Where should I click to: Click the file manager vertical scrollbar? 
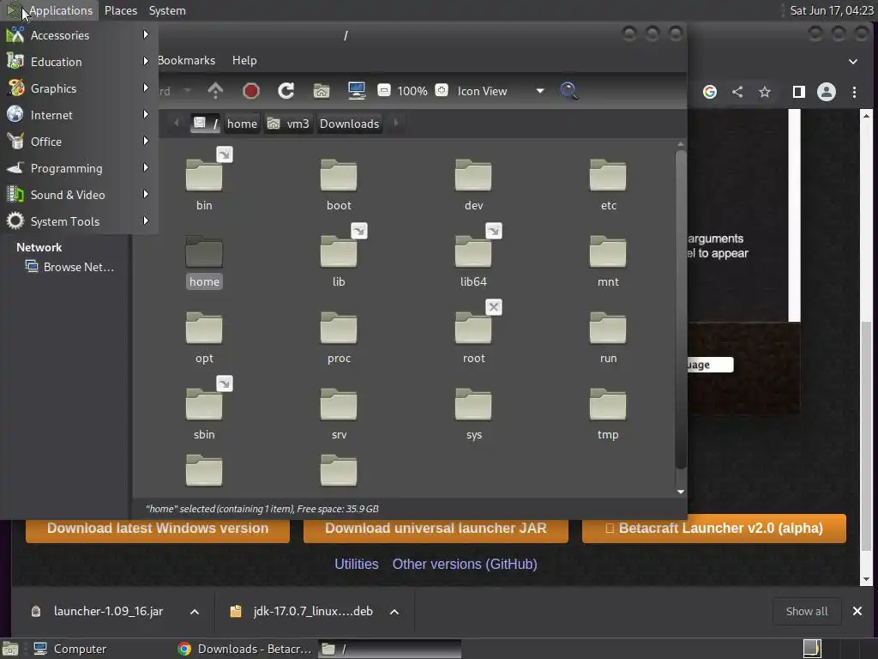click(681, 309)
